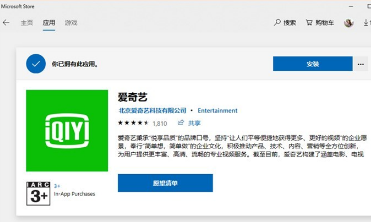Click the green iQIYI app logo
This screenshot has width=371, height=222.
tap(67, 130)
